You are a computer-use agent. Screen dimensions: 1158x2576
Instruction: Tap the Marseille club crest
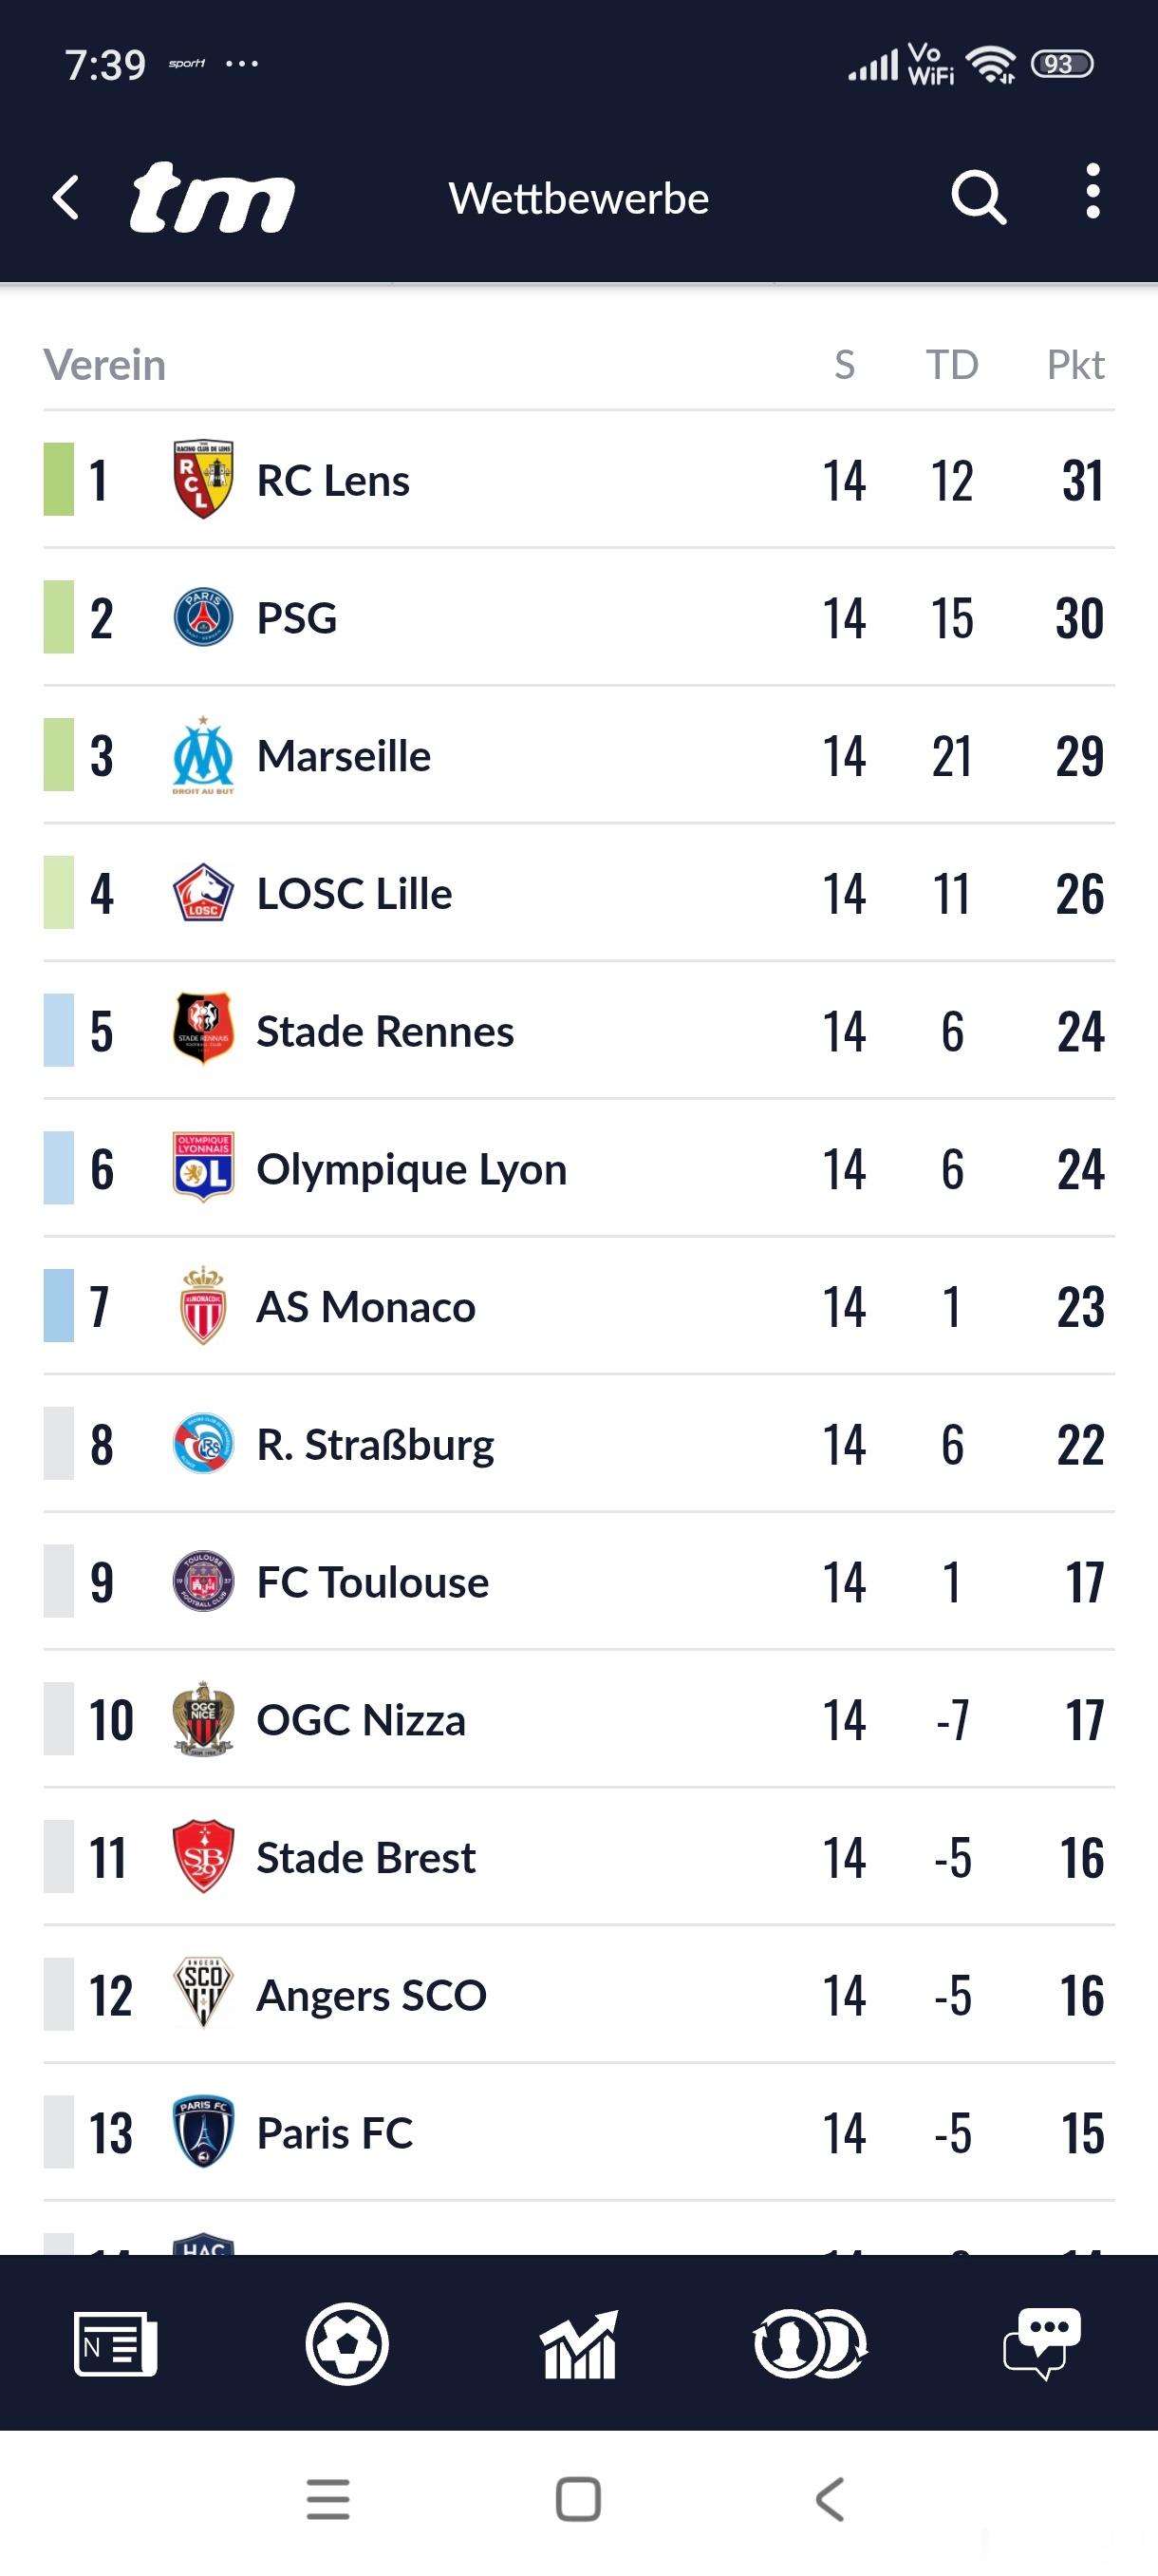203,756
